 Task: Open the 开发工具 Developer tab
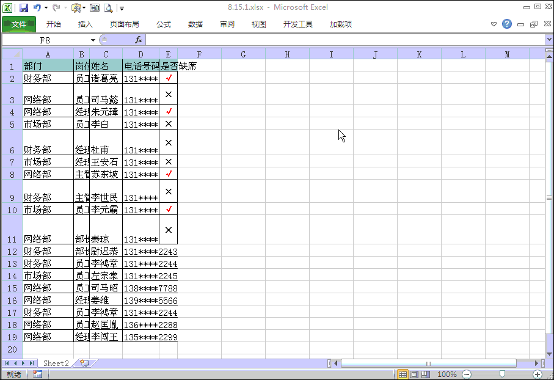(298, 24)
